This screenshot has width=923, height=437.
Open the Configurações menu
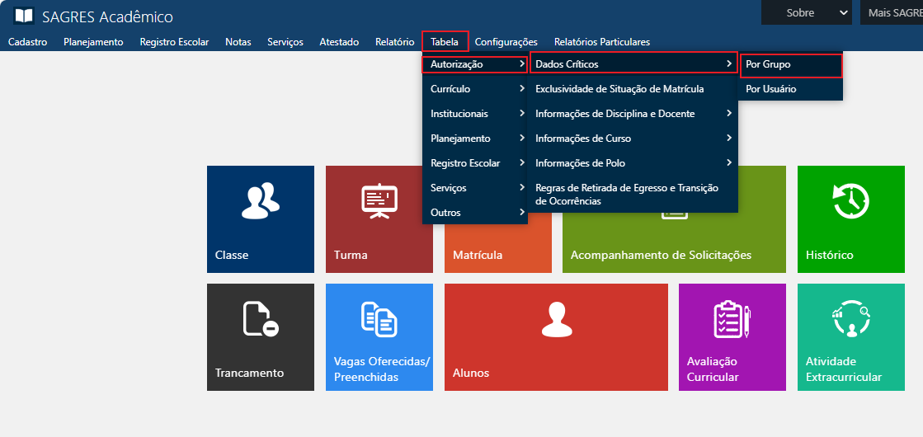point(506,42)
